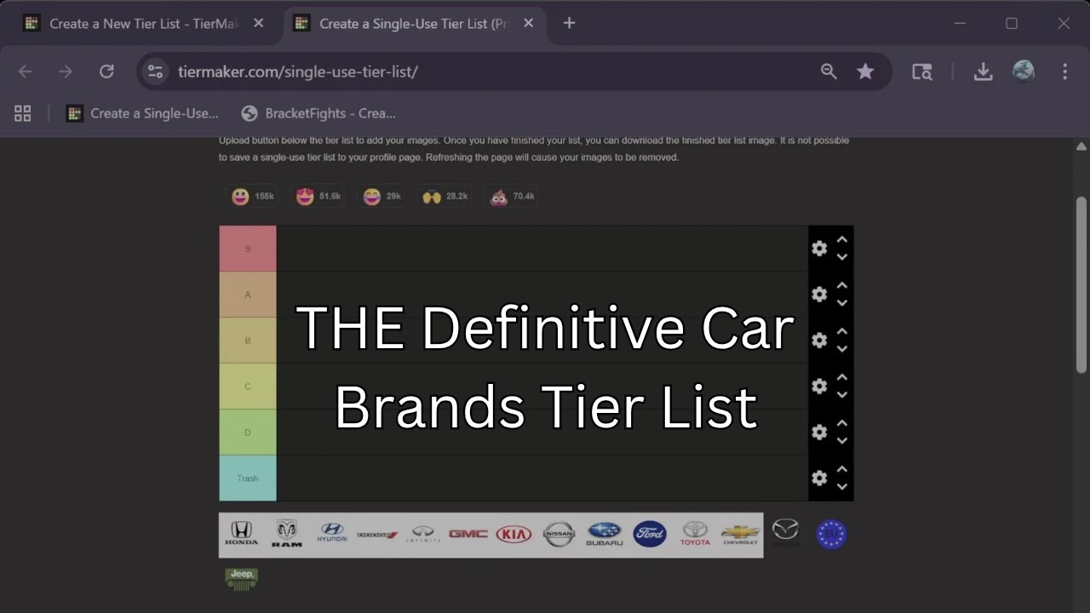
Task: Open browser downloads
Action: 984,72
